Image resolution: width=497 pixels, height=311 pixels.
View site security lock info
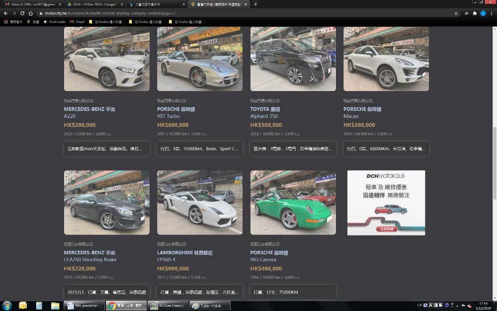(x=41, y=13)
